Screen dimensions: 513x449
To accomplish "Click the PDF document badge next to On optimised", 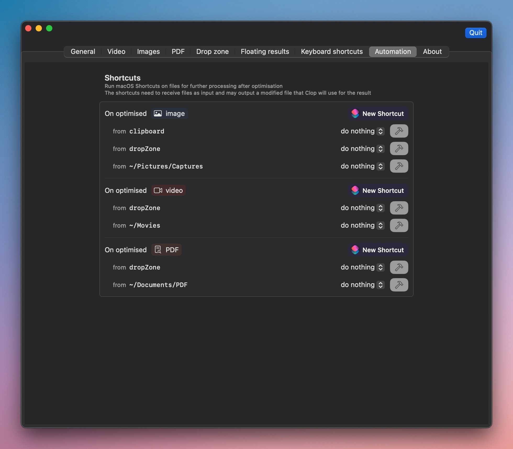I will coord(166,250).
